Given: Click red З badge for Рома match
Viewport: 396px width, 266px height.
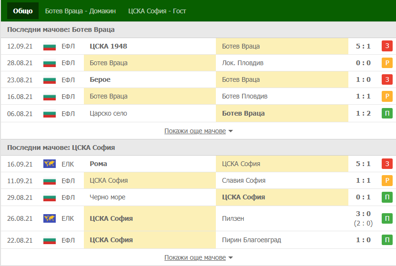Looking at the screenshot, I should 387,164.
